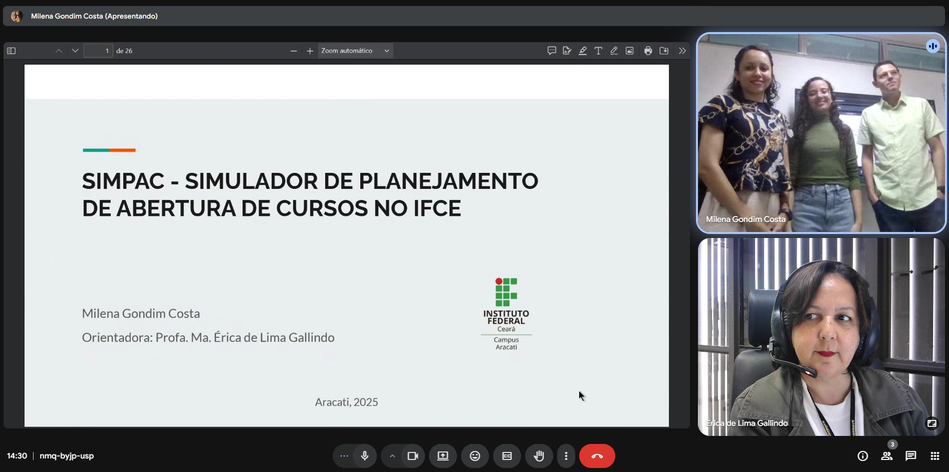Select the PDF highlight tool
Screen dimensions: 949x472
point(583,51)
